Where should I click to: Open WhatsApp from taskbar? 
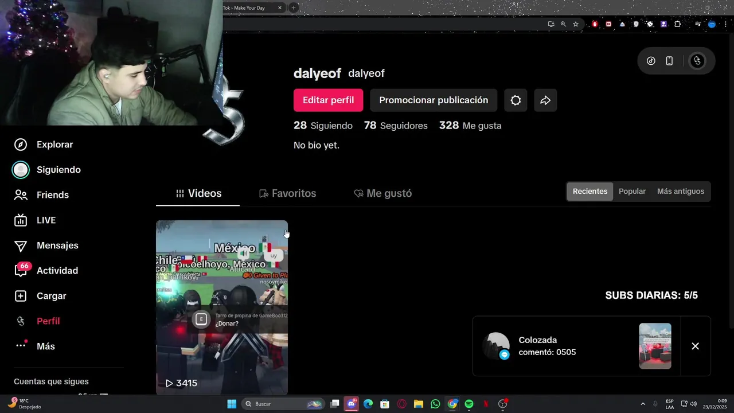click(x=435, y=404)
